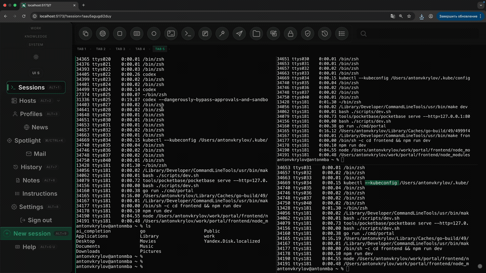Switch to Tab 4
The width and height of the screenshot is (486, 273).
pyautogui.click(x=140, y=49)
